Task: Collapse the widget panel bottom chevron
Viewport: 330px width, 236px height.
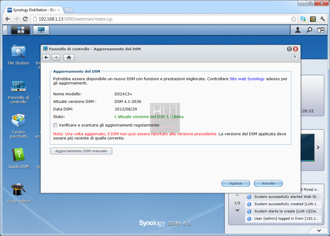Action: [x=319, y=231]
